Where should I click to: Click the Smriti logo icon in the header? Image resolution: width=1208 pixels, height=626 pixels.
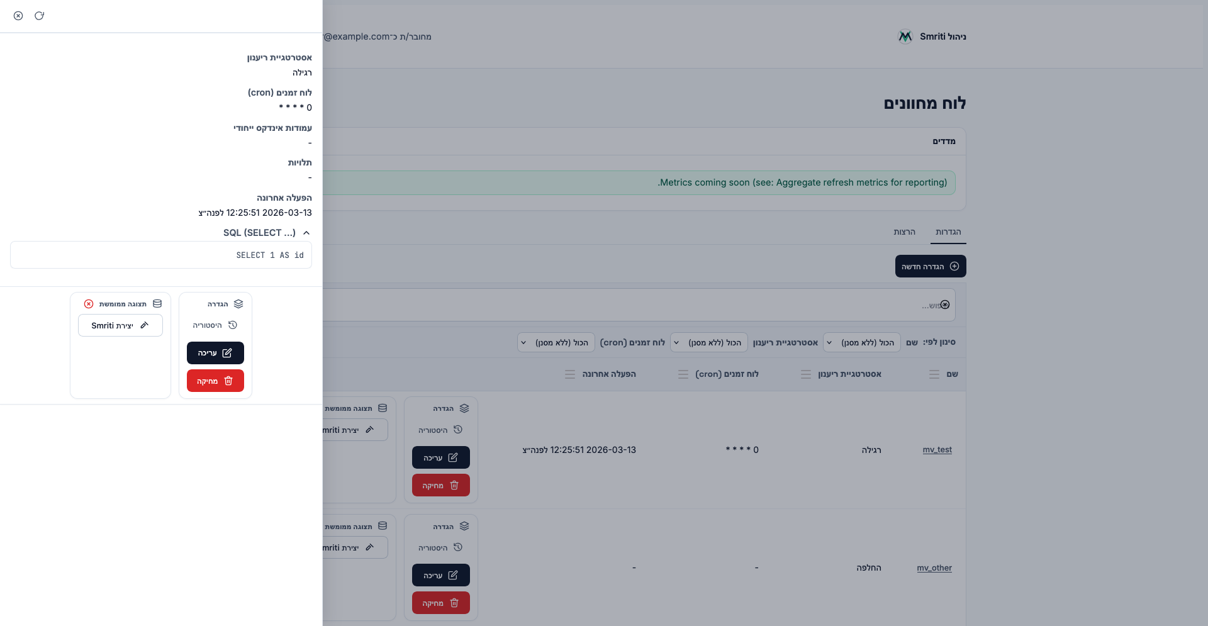pyautogui.click(x=905, y=36)
